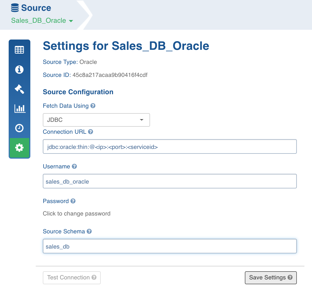The height and width of the screenshot is (294, 312).
Task: Open the info icon in sidebar
Action: (x=19, y=69)
